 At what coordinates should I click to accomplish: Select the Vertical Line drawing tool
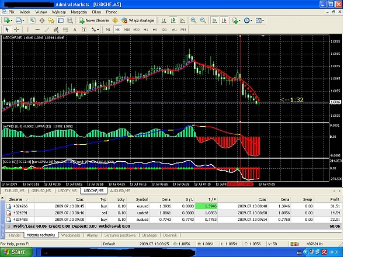click(27, 30)
